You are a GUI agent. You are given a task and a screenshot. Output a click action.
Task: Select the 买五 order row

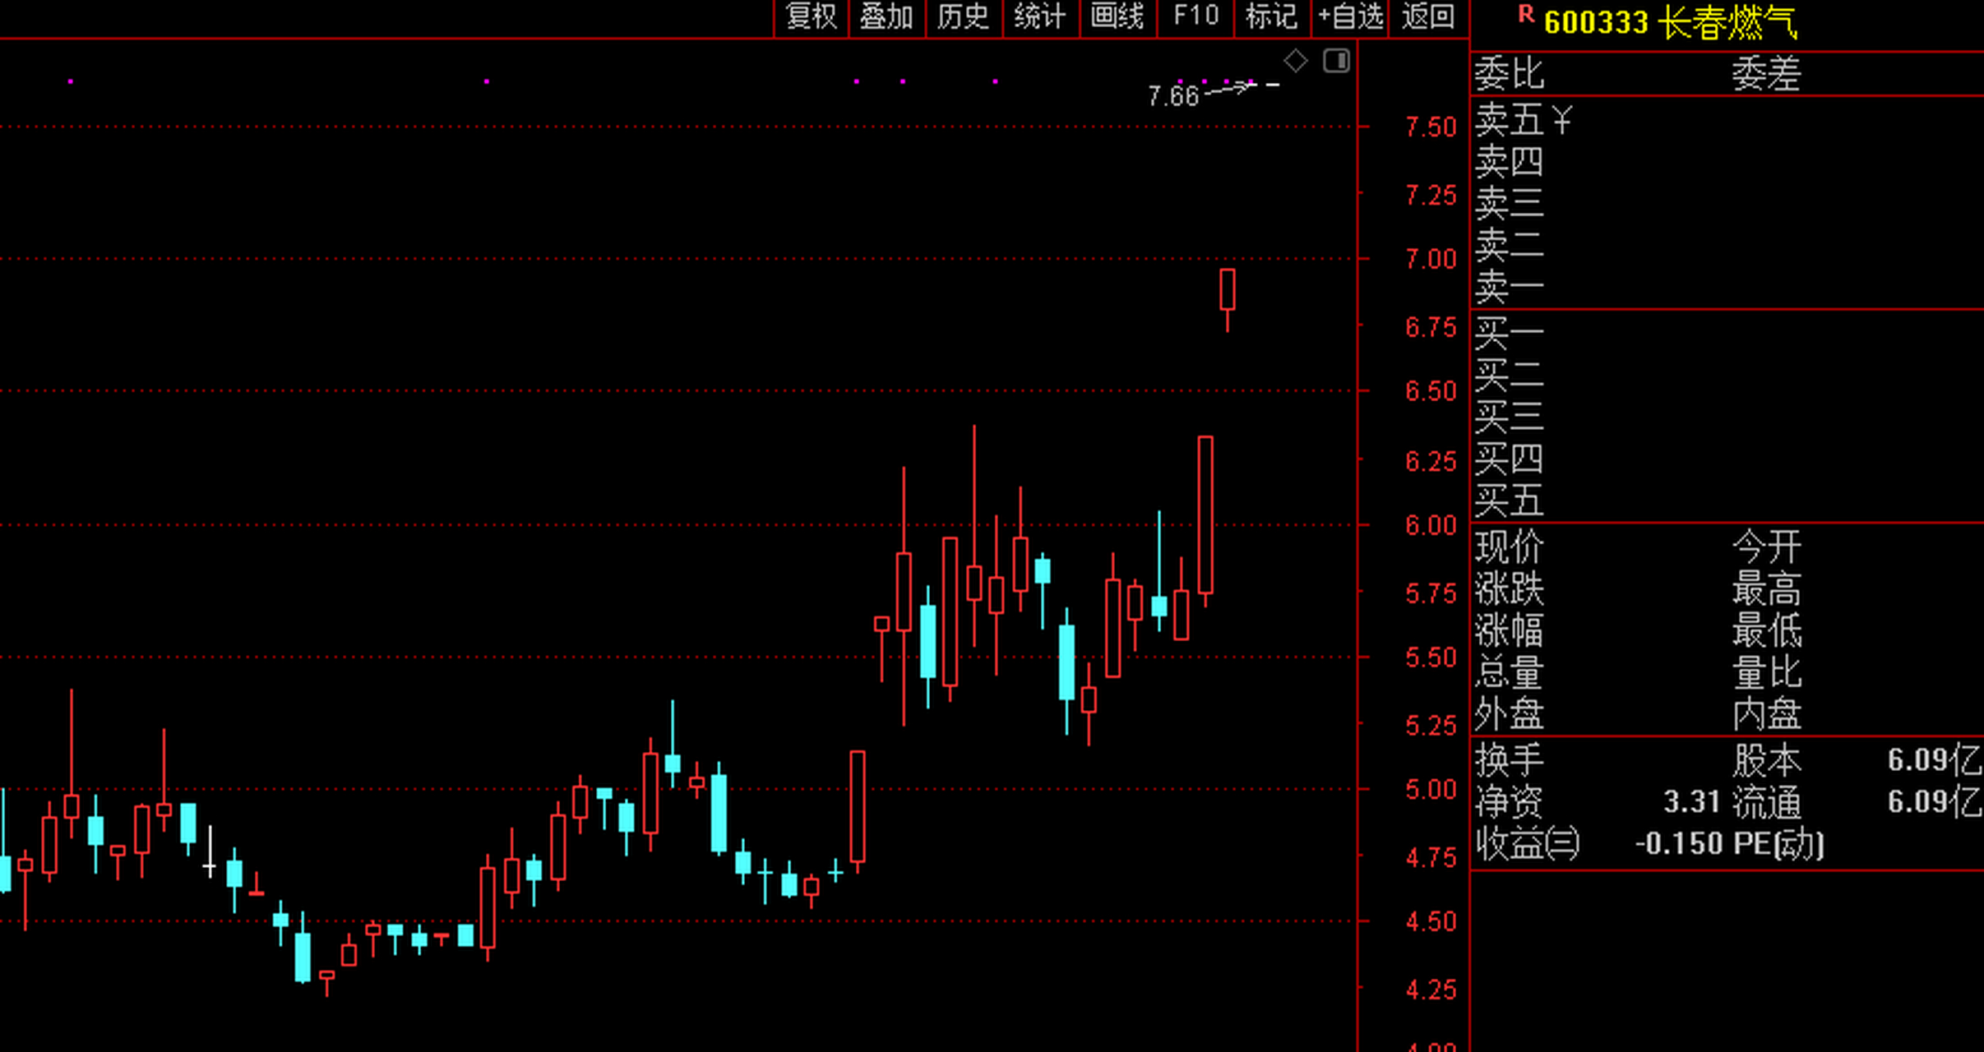pos(1727,500)
